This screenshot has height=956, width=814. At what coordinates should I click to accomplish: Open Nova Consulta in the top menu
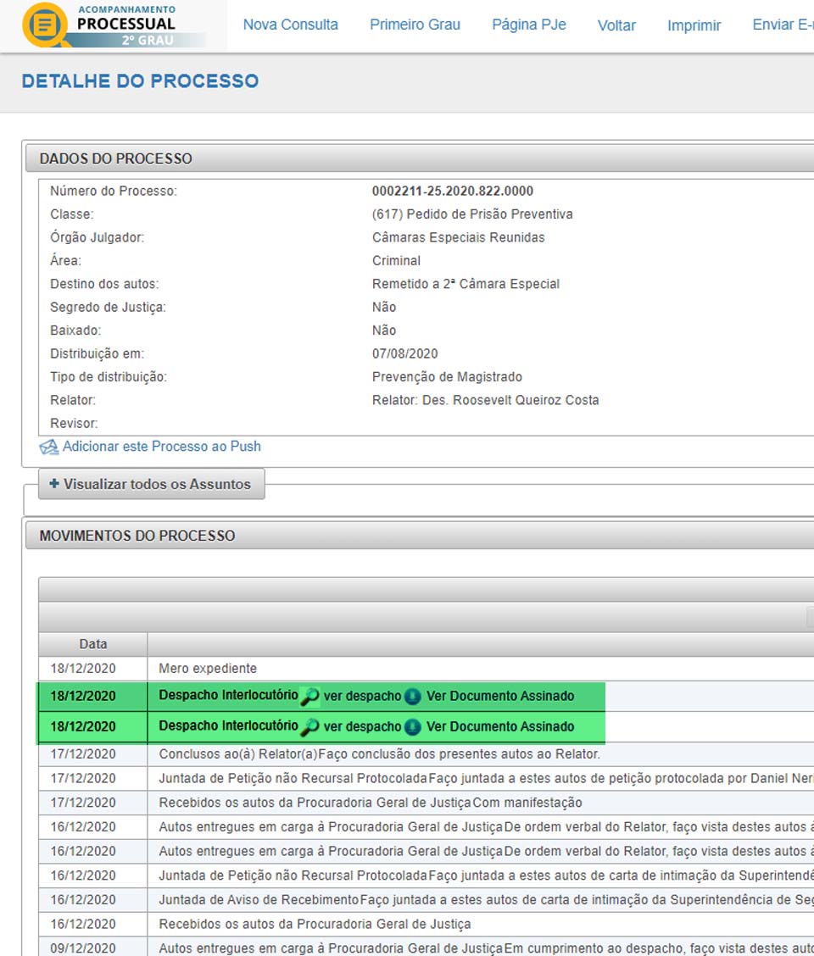tap(290, 25)
